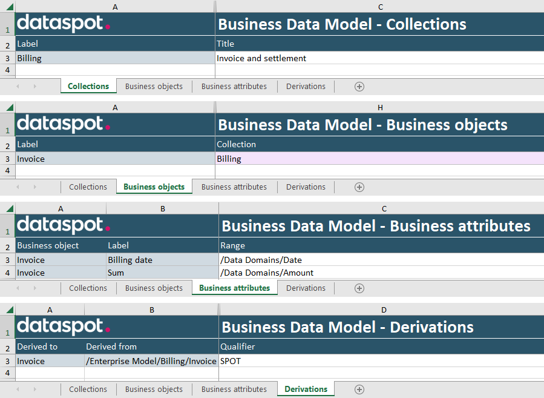This screenshot has height=398, width=544.
Task: Open Business objects tab under the Collections sheet
Action: (x=154, y=87)
